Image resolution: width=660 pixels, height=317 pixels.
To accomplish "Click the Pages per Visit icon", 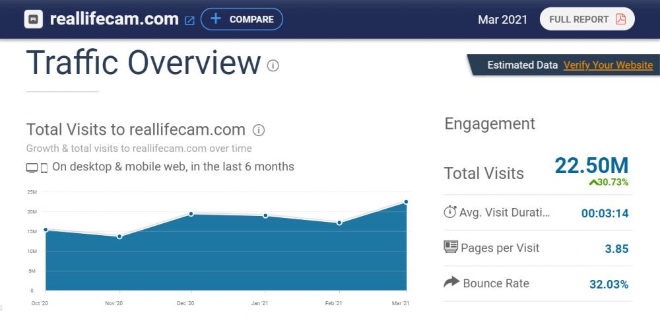I will (451, 248).
